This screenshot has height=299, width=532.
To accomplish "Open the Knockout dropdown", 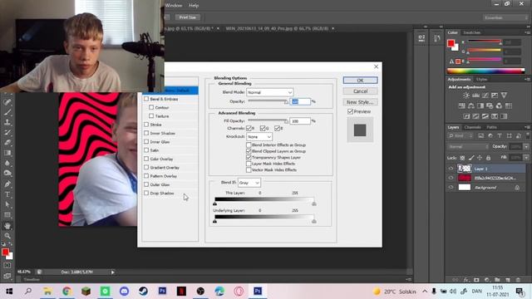I will click(x=259, y=136).
